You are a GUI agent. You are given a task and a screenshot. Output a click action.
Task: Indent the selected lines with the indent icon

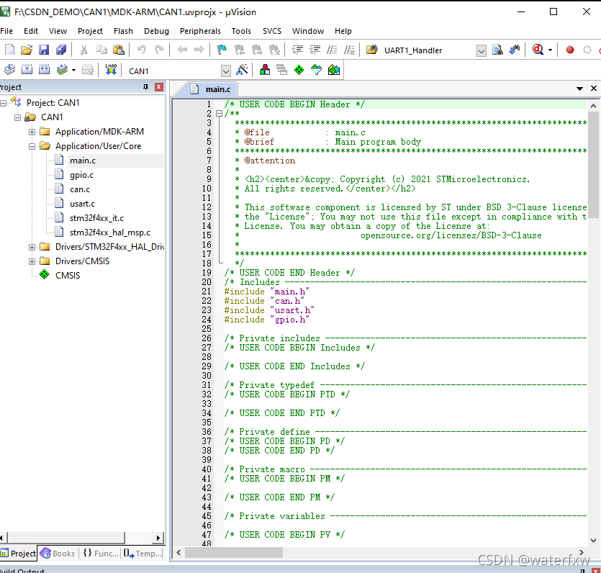(297, 50)
